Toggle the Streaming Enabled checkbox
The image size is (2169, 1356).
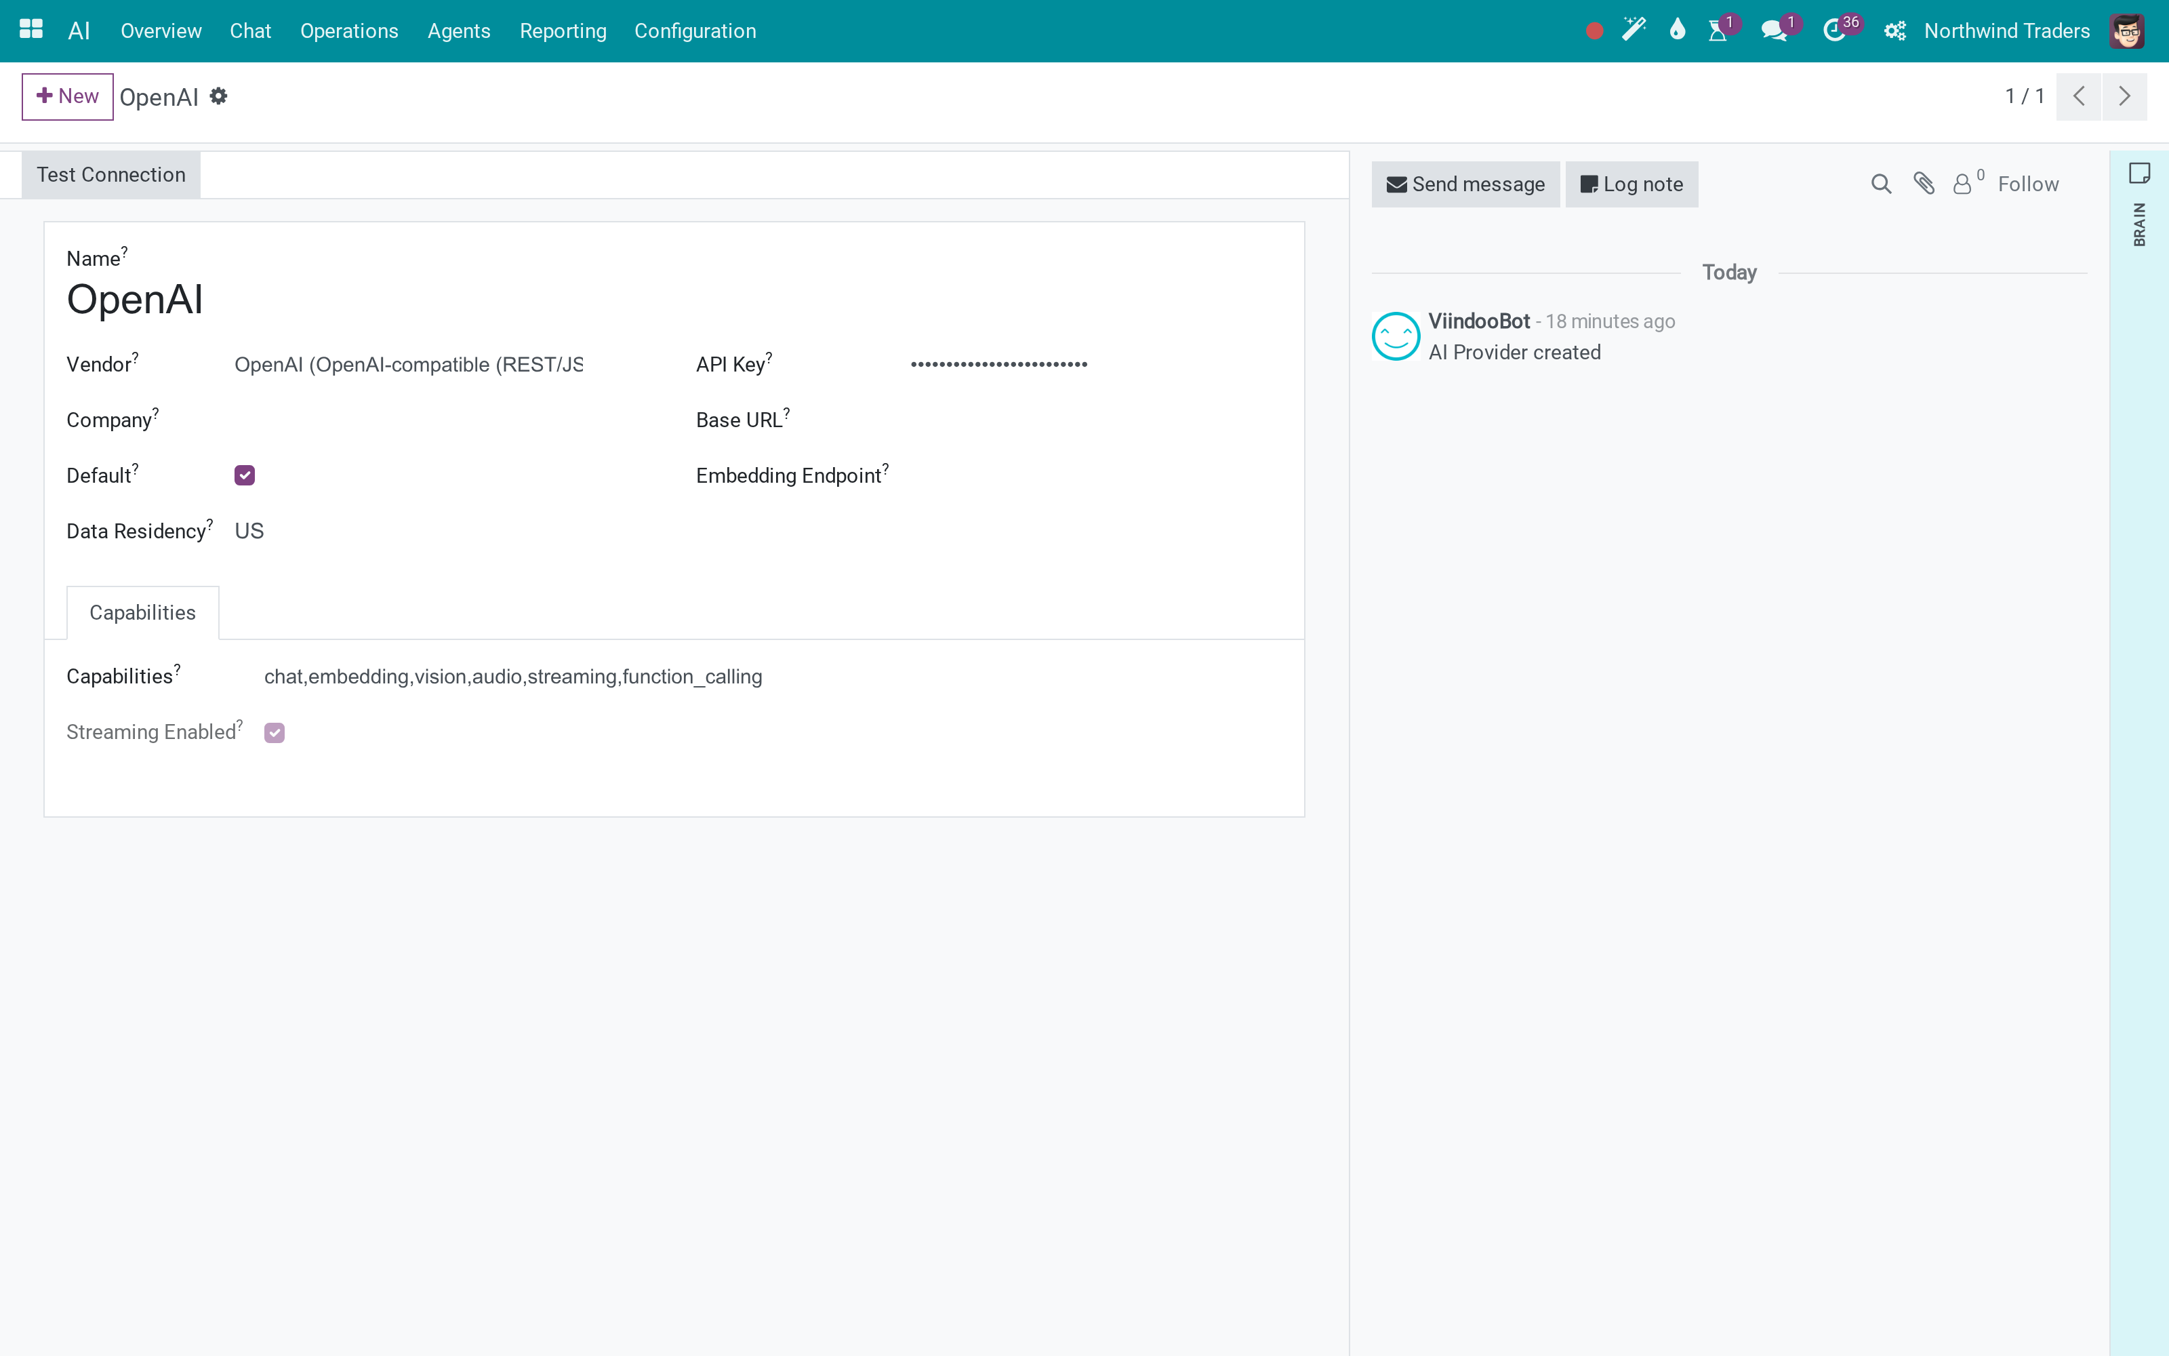pos(275,733)
